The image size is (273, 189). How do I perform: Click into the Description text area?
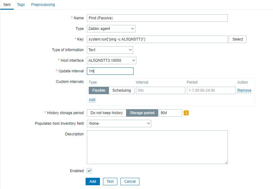(157, 147)
